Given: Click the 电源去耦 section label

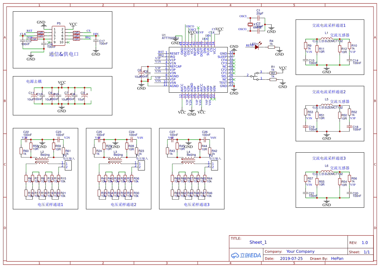Looking at the screenshot, I should 34,81.
